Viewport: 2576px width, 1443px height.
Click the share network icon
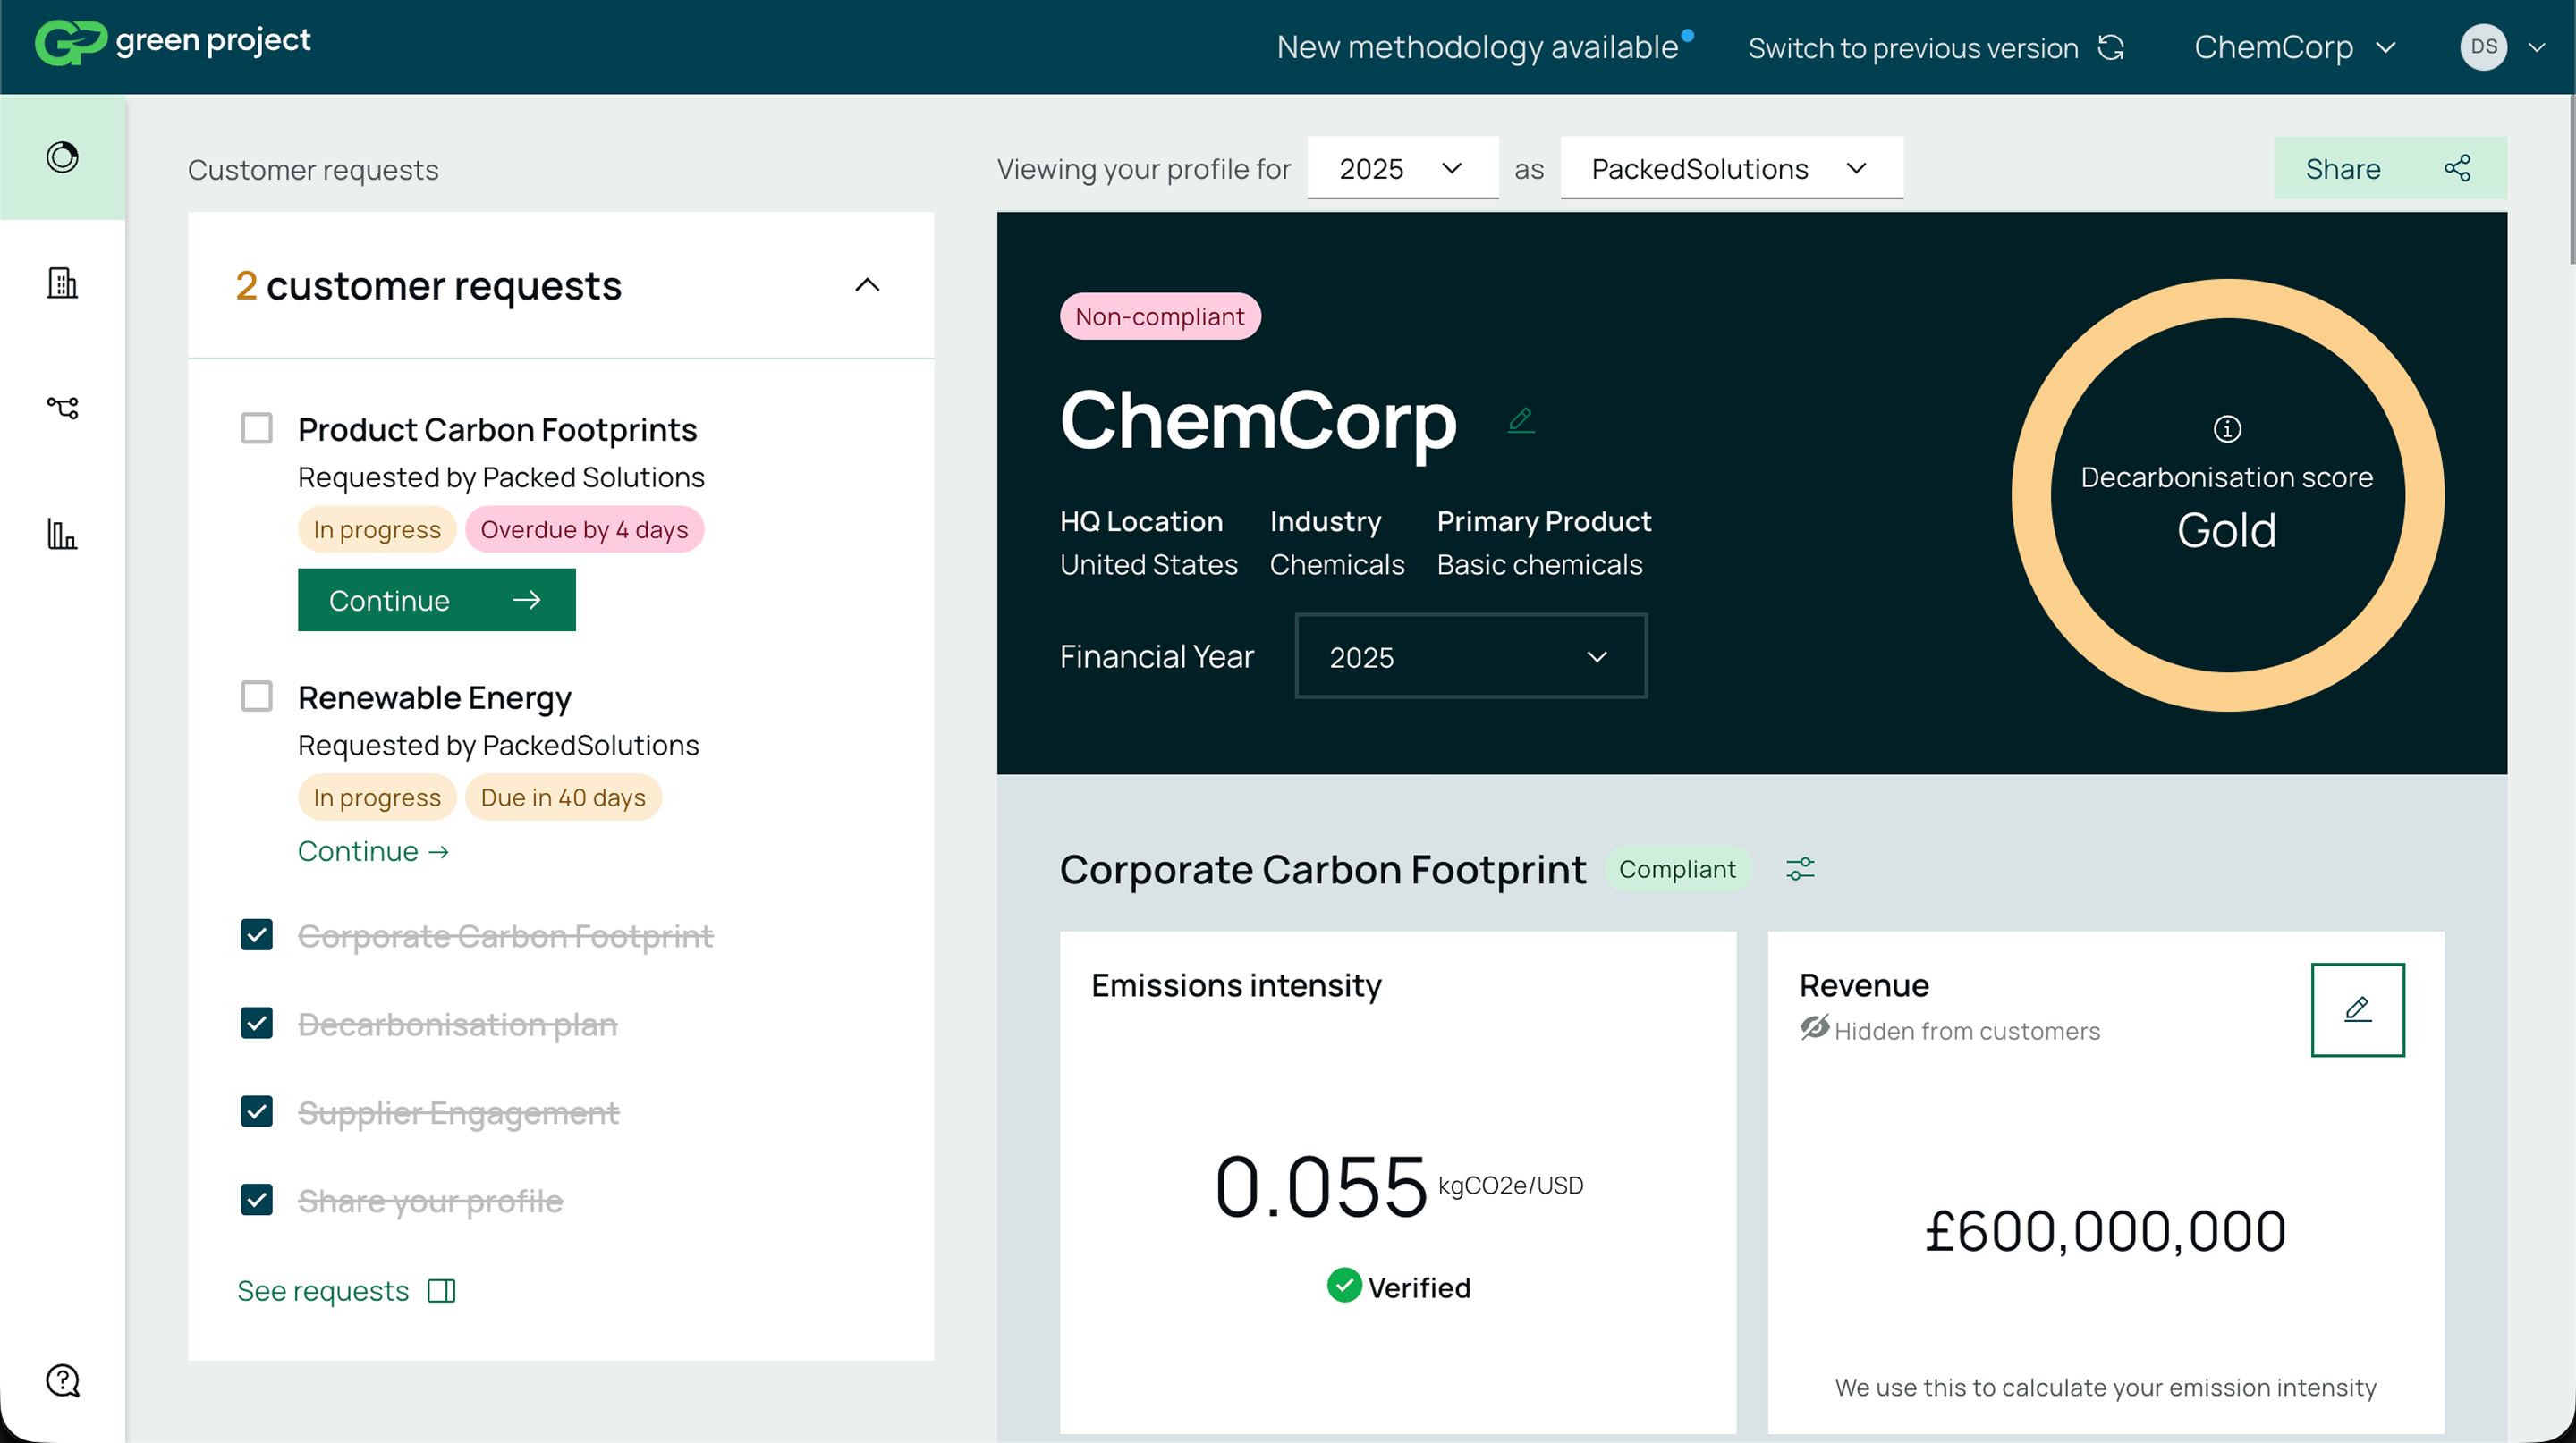(x=2458, y=168)
